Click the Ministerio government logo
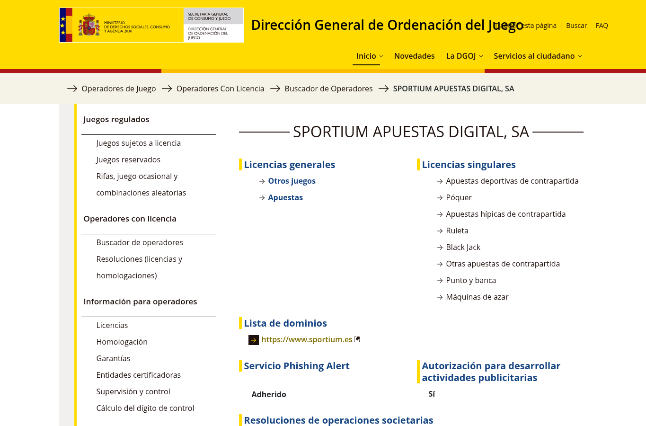646x426 pixels. tap(151, 25)
